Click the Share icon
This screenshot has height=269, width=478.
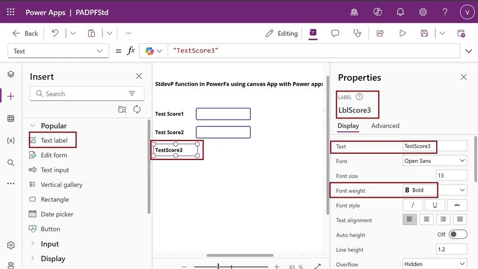click(380, 33)
